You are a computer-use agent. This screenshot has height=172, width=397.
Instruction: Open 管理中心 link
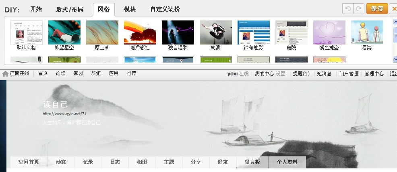pos(374,74)
